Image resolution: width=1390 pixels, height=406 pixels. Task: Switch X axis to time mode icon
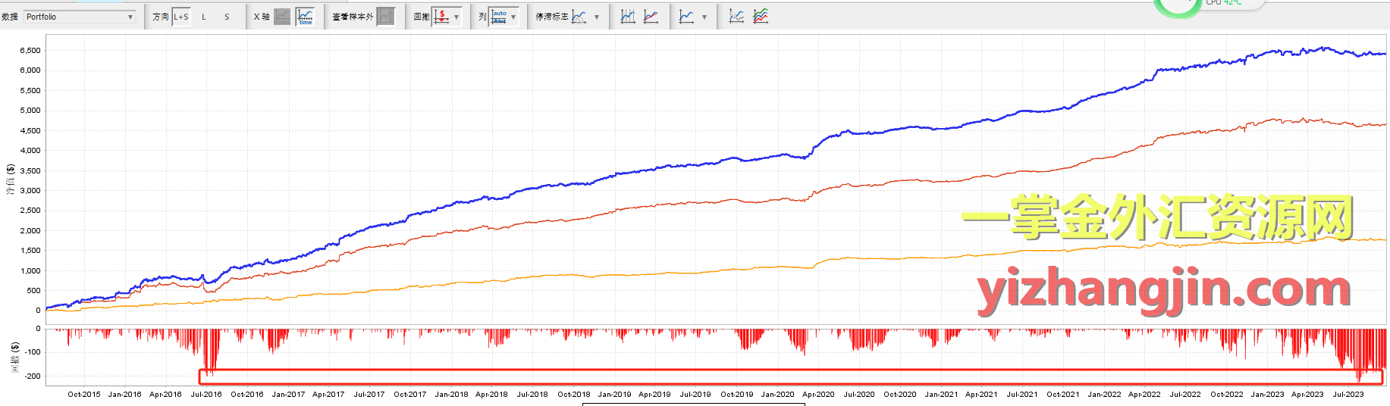pyautogui.click(x=306, y=17)
